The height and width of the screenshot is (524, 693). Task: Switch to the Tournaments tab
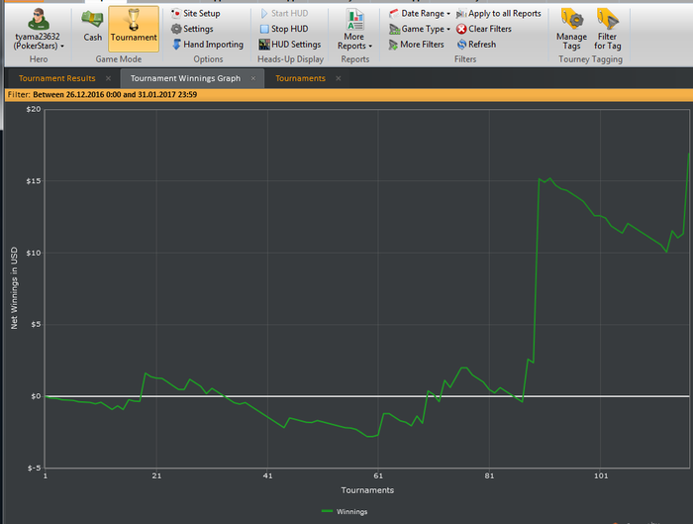pyautogui.click(x=300, y=78)
